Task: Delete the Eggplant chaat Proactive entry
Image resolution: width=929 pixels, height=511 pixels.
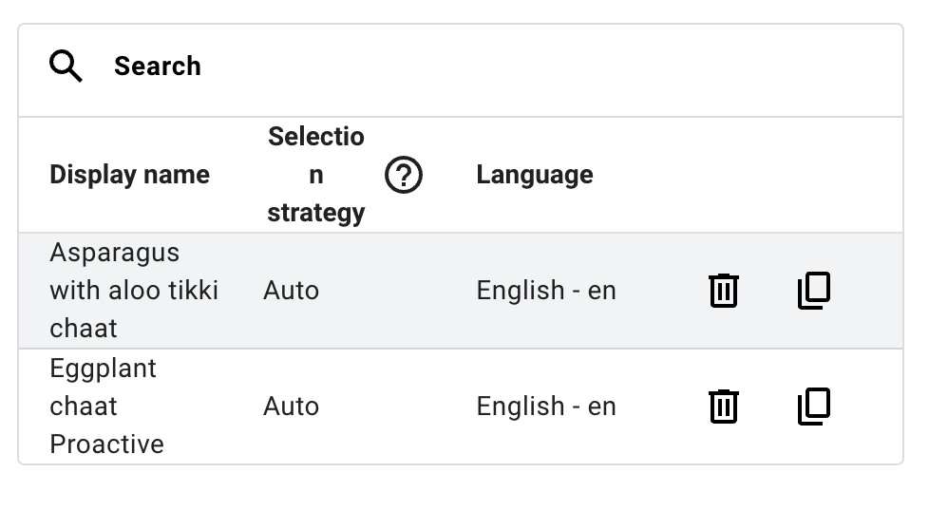Action: (723, 407)
